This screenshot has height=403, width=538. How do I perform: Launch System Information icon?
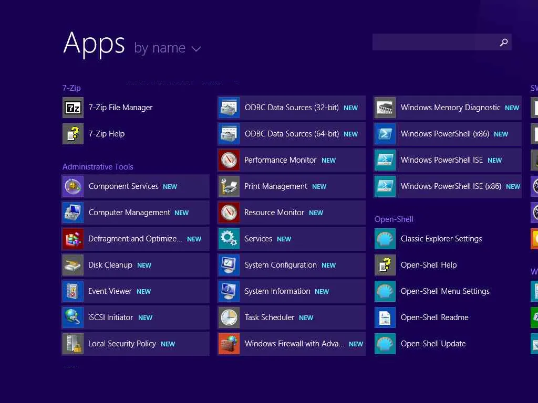coord(229,291)
